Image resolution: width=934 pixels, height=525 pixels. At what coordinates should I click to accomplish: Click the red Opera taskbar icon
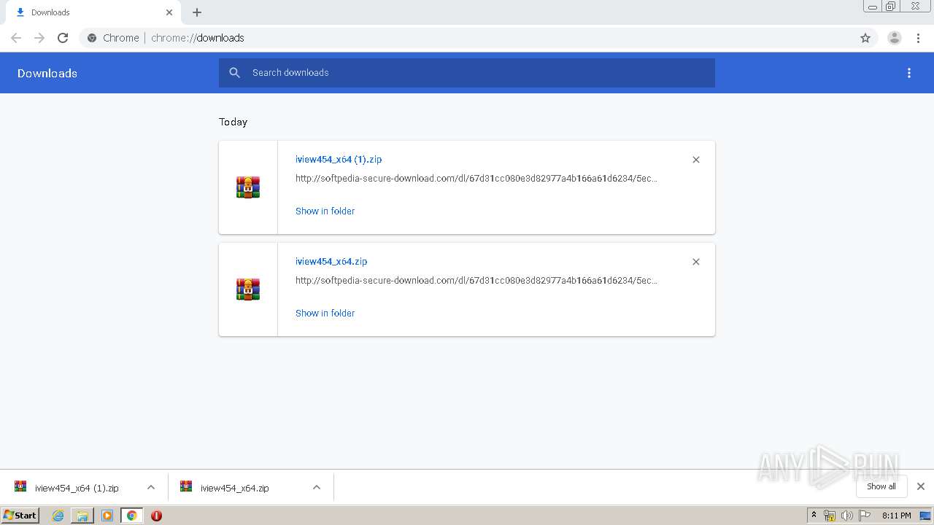tap(156, 516)
